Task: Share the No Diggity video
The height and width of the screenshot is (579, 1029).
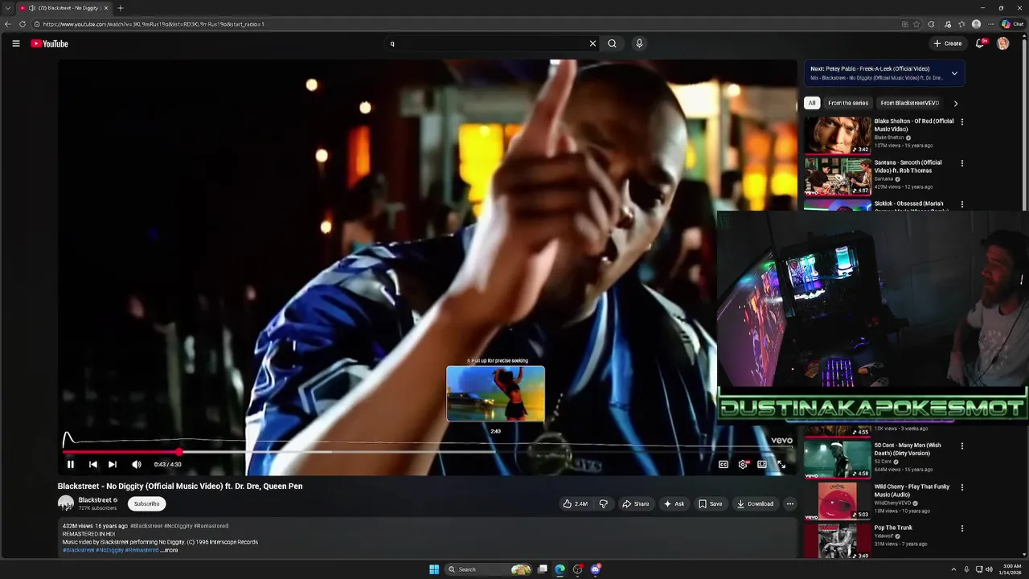Action: coord(636,503)
